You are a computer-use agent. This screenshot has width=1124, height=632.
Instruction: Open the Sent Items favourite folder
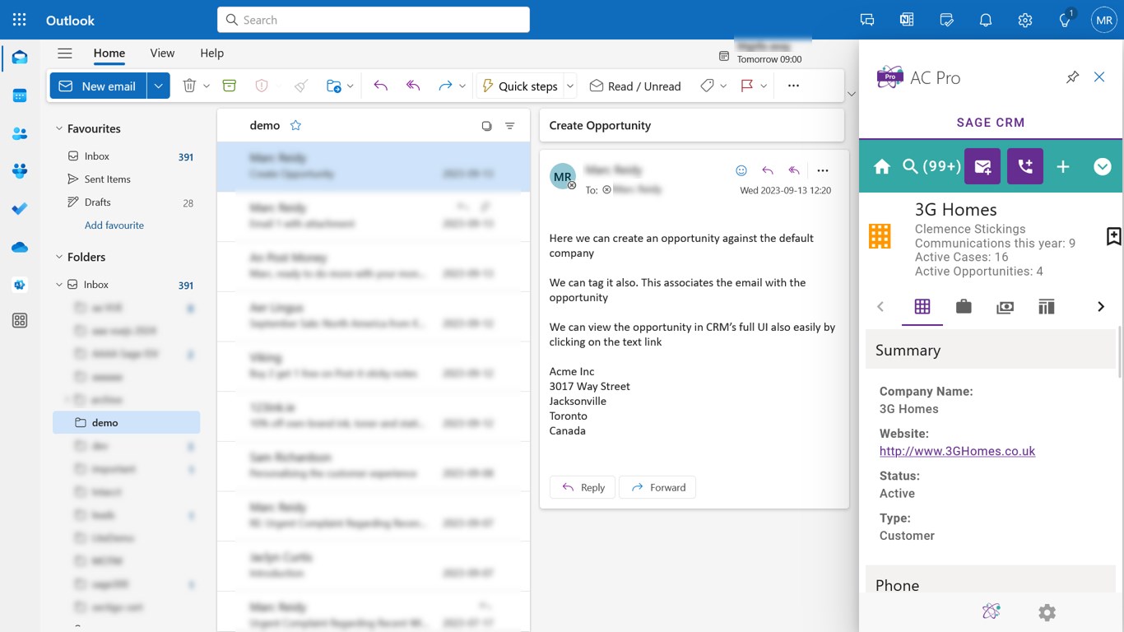(x=126, y=179)
